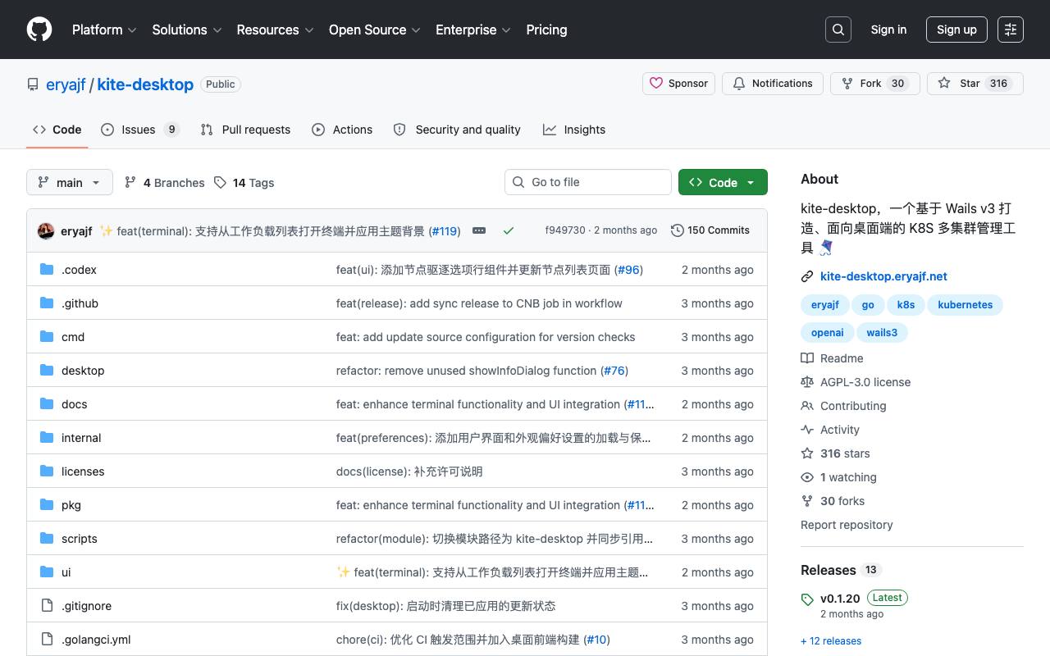Click the star icon beside 316 stars
Viewport: 1050px width, 656px height.
click(807, 453)
